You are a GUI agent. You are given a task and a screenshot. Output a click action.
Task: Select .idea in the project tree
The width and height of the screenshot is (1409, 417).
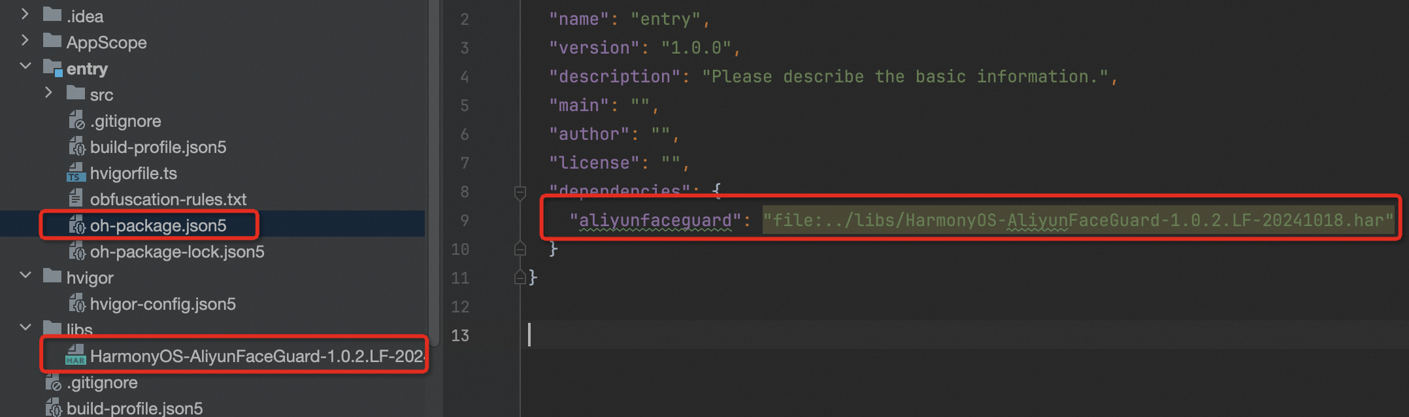coord(85,16)
